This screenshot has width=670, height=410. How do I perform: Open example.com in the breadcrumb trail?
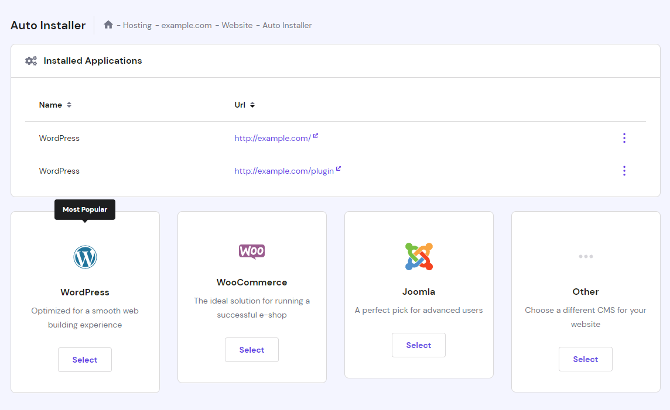click(186, 25)
